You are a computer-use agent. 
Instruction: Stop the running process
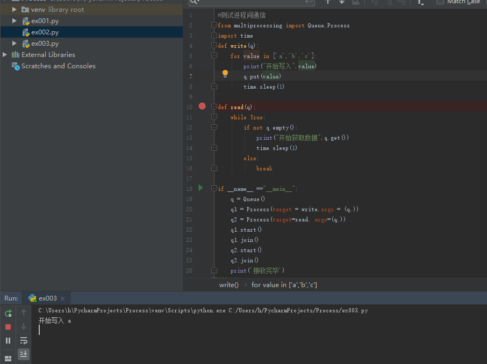click(8, 327)
